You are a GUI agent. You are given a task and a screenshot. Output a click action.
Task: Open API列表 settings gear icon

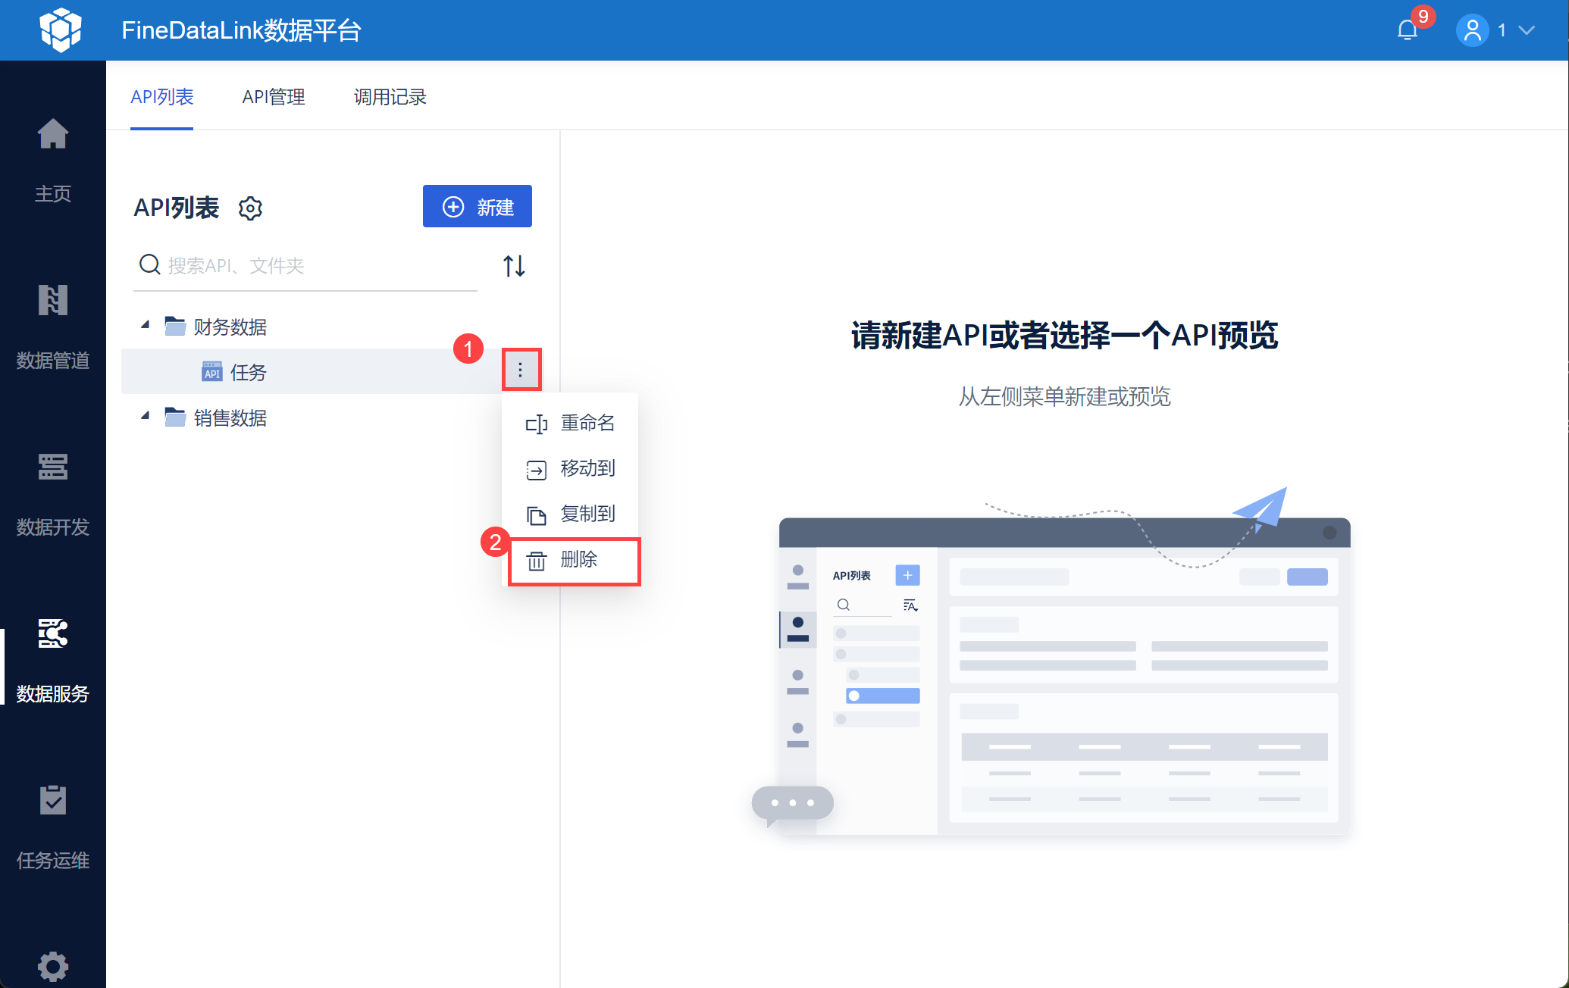[x=250, y=208]
